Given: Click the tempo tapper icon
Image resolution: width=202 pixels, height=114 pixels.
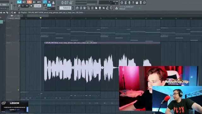Looking at the screenshot, I should coord(104,8).
